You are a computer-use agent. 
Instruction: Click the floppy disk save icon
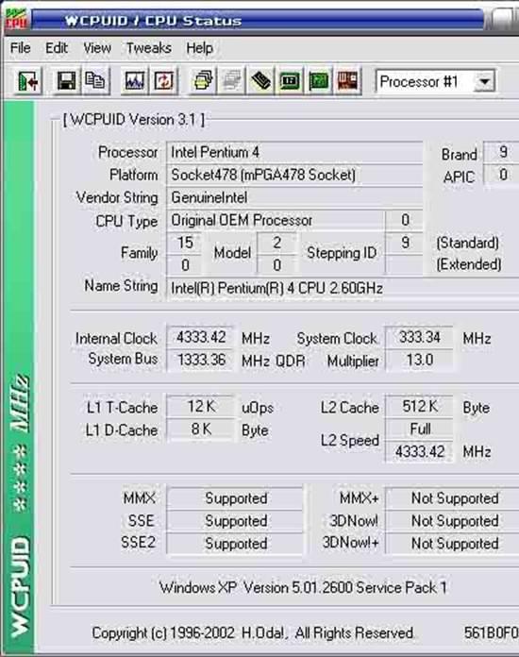click(x=67, y=80)
